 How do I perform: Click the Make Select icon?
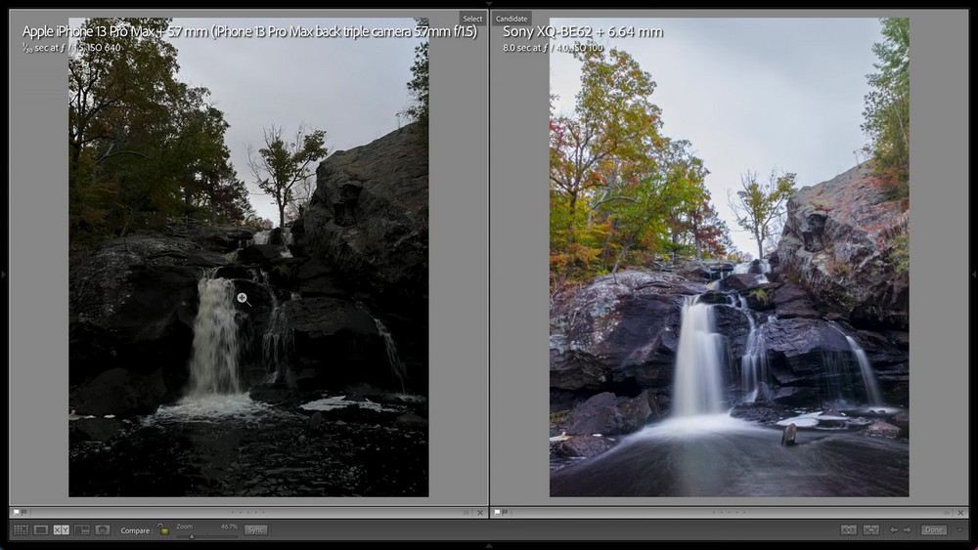click(870, 529)
